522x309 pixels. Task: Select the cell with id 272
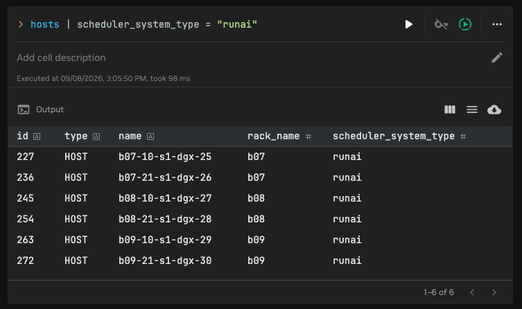point(25,261)
